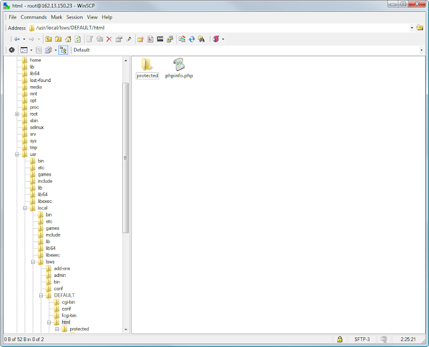Click the Rename pencil icon

point(129,39)
